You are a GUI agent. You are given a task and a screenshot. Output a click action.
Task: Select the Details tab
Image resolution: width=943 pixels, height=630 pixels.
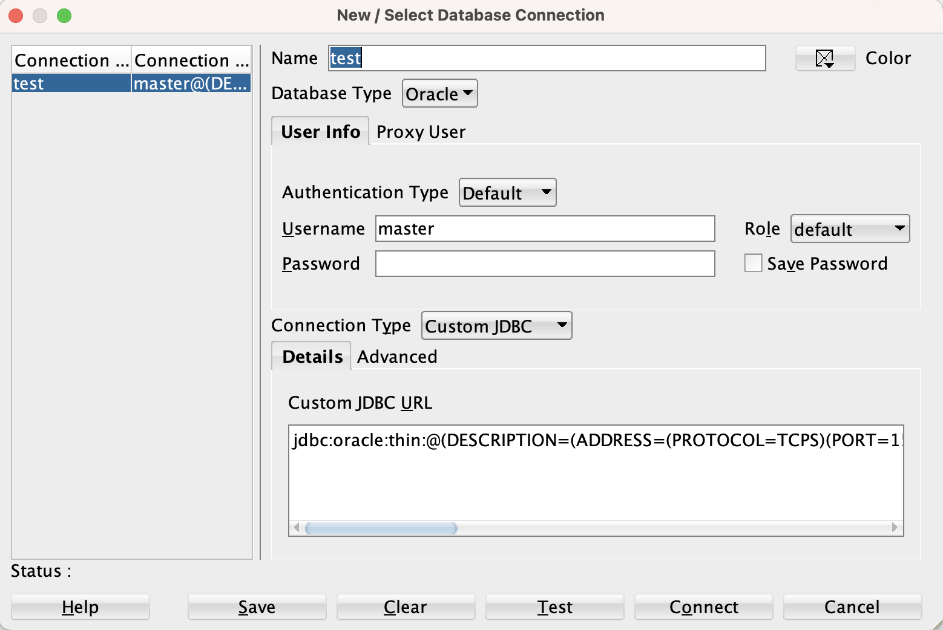312,357
